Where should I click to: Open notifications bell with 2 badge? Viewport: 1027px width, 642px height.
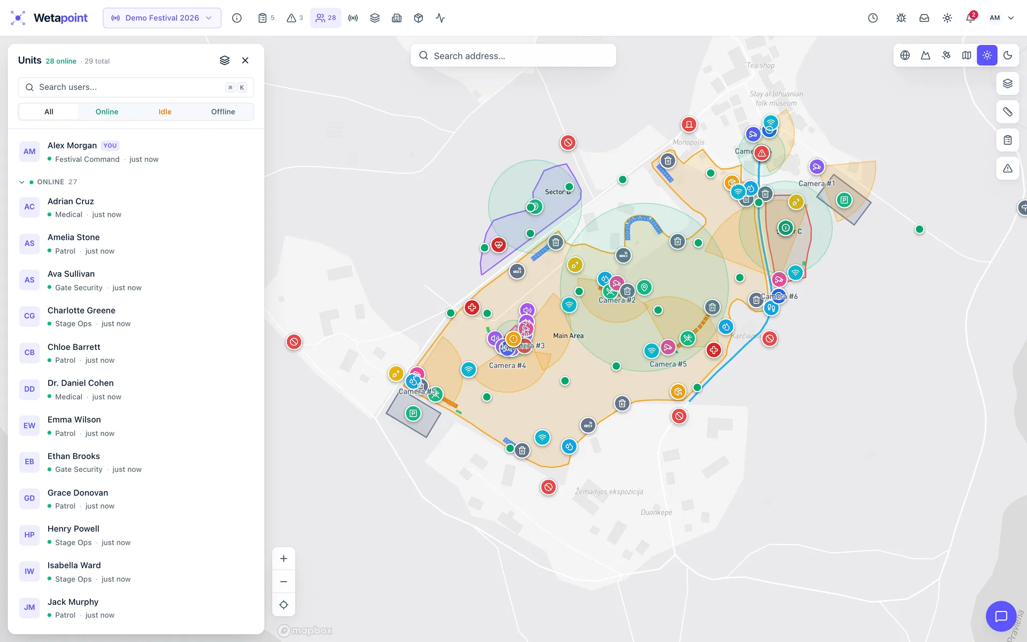970,18
